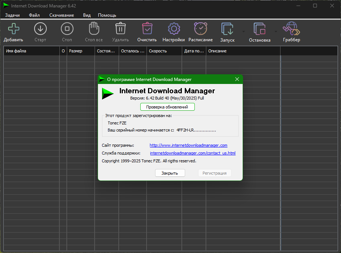Sort list by Размер column header
The width and height of the screenshot is (341, 253).
point(81,51)
